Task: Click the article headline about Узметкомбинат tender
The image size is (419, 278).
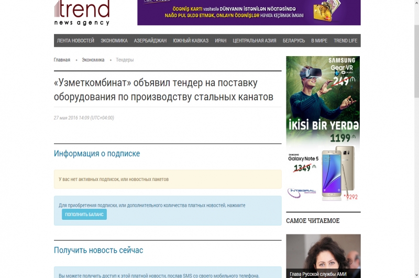Action: (163, 90)
